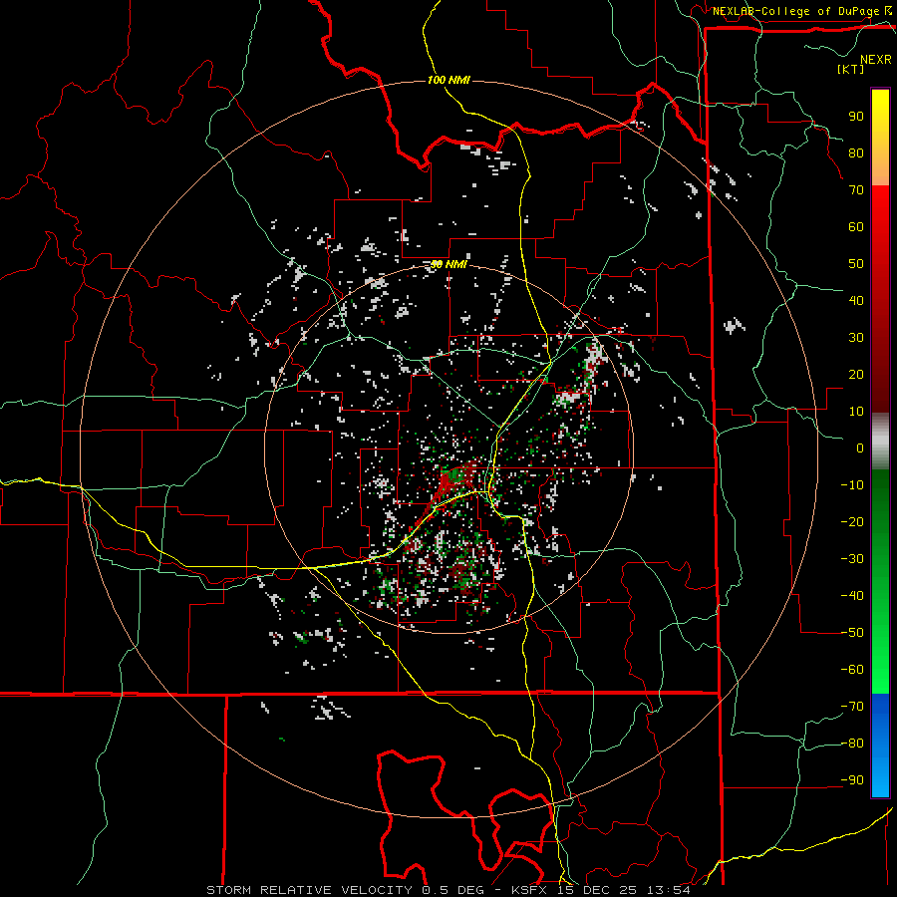This screenshot has width=897, height=897.
Task: Click the -80 scale value
Action: click(x=852, y=744)
